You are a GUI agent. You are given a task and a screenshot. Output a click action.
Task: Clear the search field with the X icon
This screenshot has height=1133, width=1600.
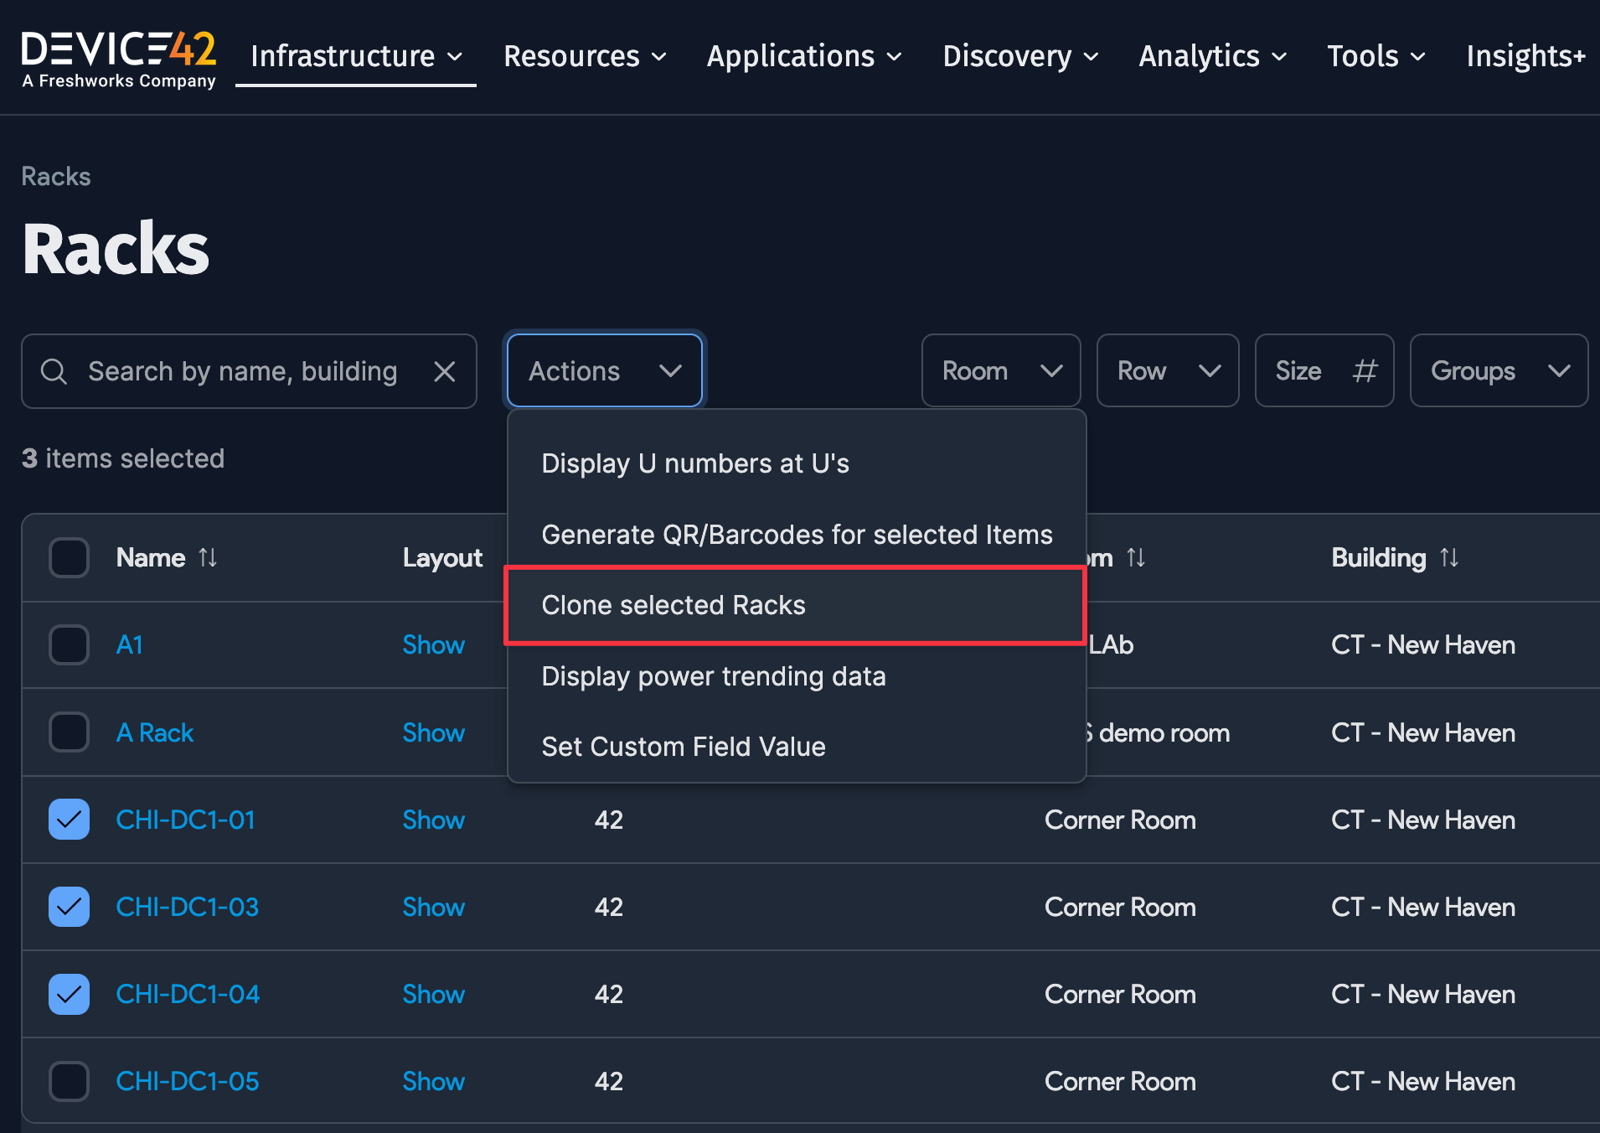pos(445,370)
